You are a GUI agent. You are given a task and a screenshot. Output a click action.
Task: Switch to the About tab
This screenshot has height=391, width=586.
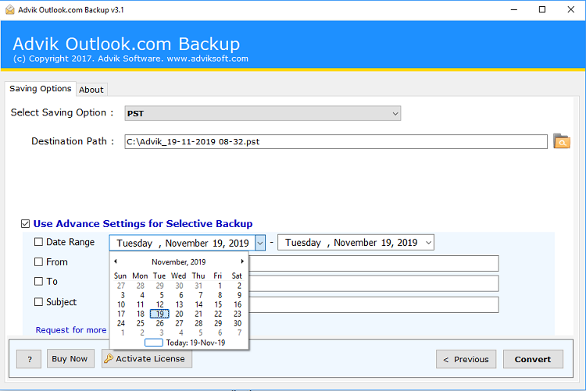pos(91,90)
